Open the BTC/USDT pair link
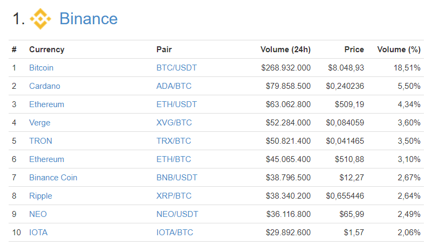 coord(176,68)
